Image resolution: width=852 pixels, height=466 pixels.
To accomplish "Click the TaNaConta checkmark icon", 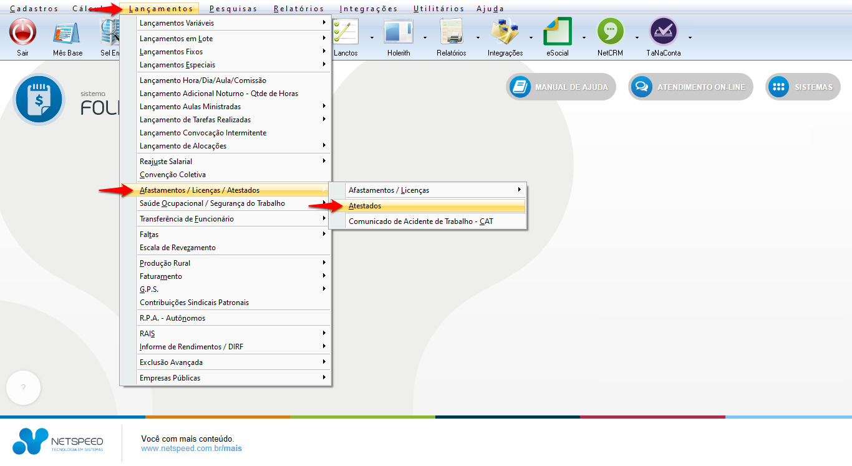I will pyautogui.click(x=663, y=32).
